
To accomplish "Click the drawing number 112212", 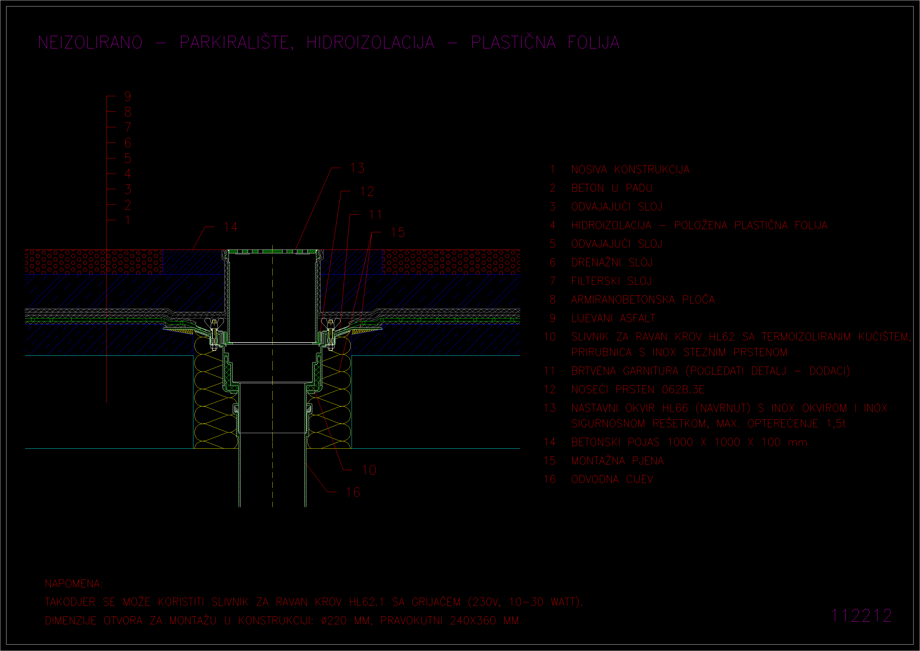I will coord(861,616).
